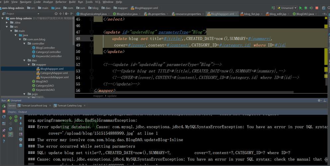330x166 pixels.
Task: Start debugging with the green bug icon
Action: point(306,8)
